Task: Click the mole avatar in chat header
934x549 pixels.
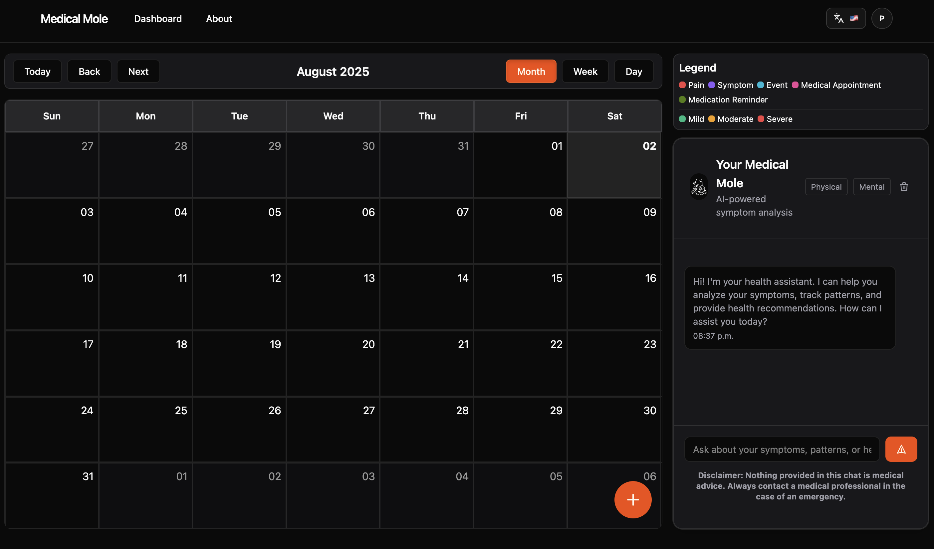Action: [699, 187]
